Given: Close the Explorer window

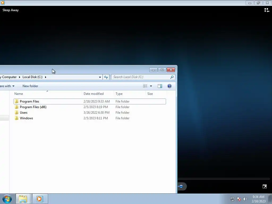Looking at the screenshot, I should [171, 70].
